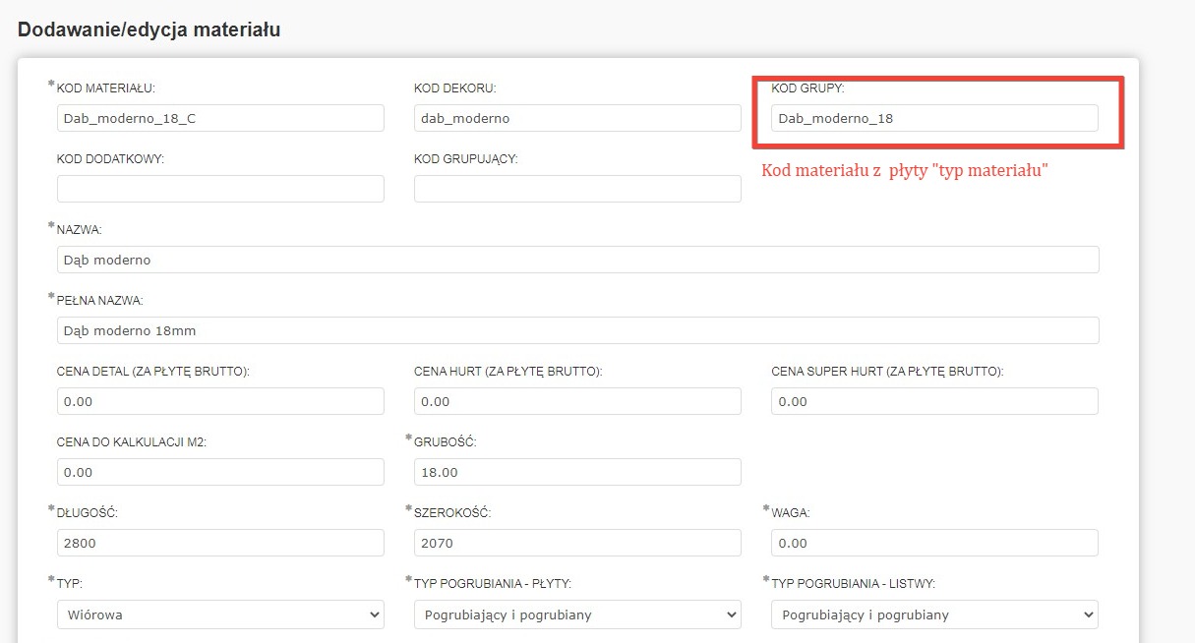Click the CENA DETAL price field
This screenshot has width=1195, height=643.
tap(220, 401)
